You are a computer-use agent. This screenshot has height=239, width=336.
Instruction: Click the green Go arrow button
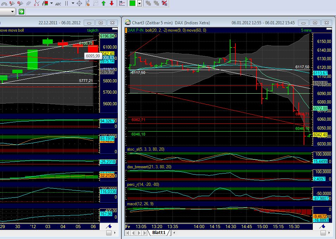(x=22, y=11)
